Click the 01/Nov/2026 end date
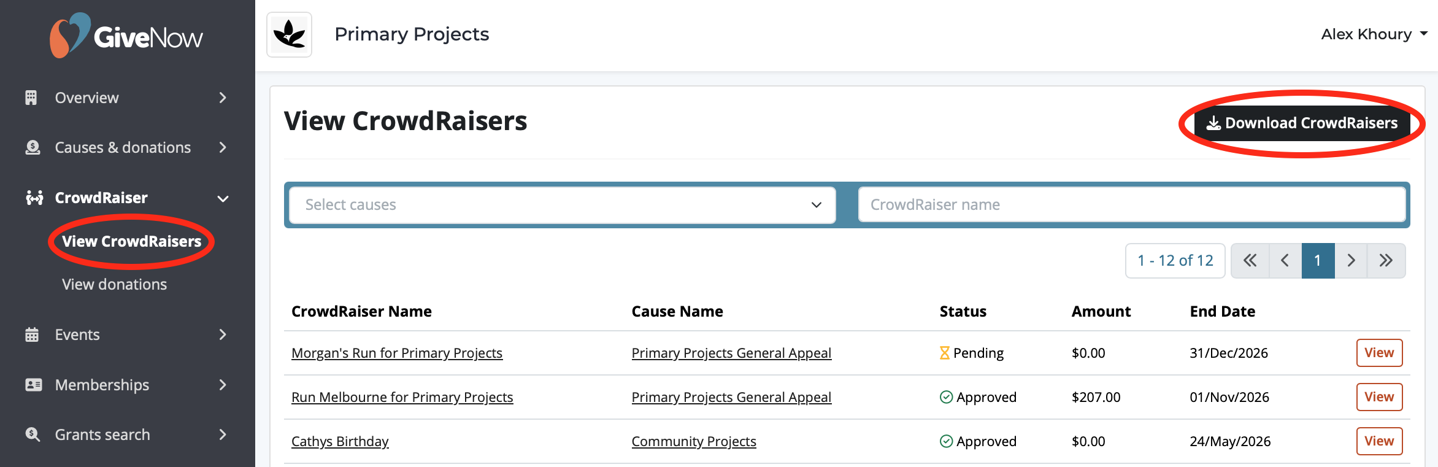Image resolution: width=1438 pixels, height=467 pixels. coord(1229,397)
